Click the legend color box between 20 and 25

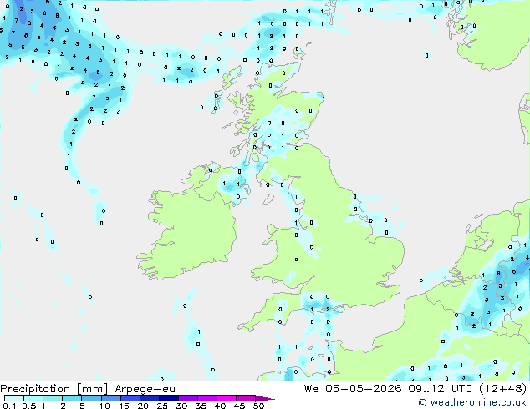point(150,398)
